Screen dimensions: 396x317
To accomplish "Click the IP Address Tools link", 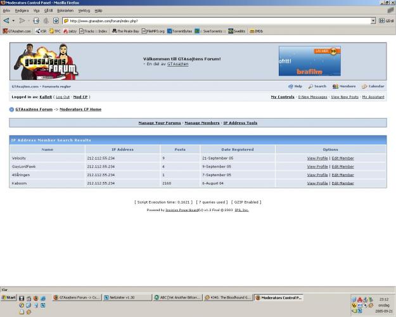I will point(240,123).
